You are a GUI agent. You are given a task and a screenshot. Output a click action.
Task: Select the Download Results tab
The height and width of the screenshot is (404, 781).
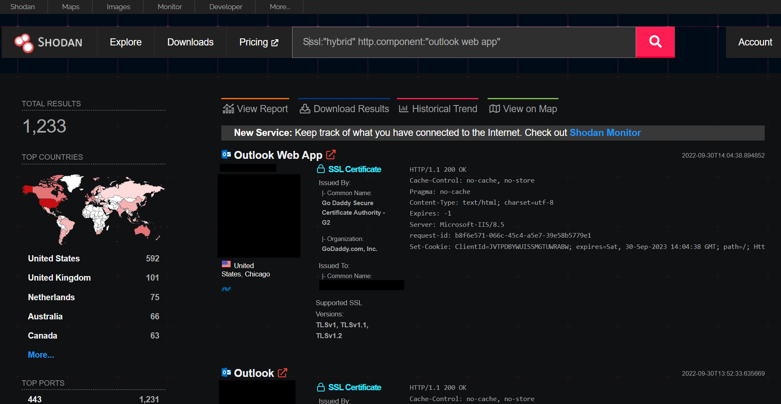[x=344, y=108]
